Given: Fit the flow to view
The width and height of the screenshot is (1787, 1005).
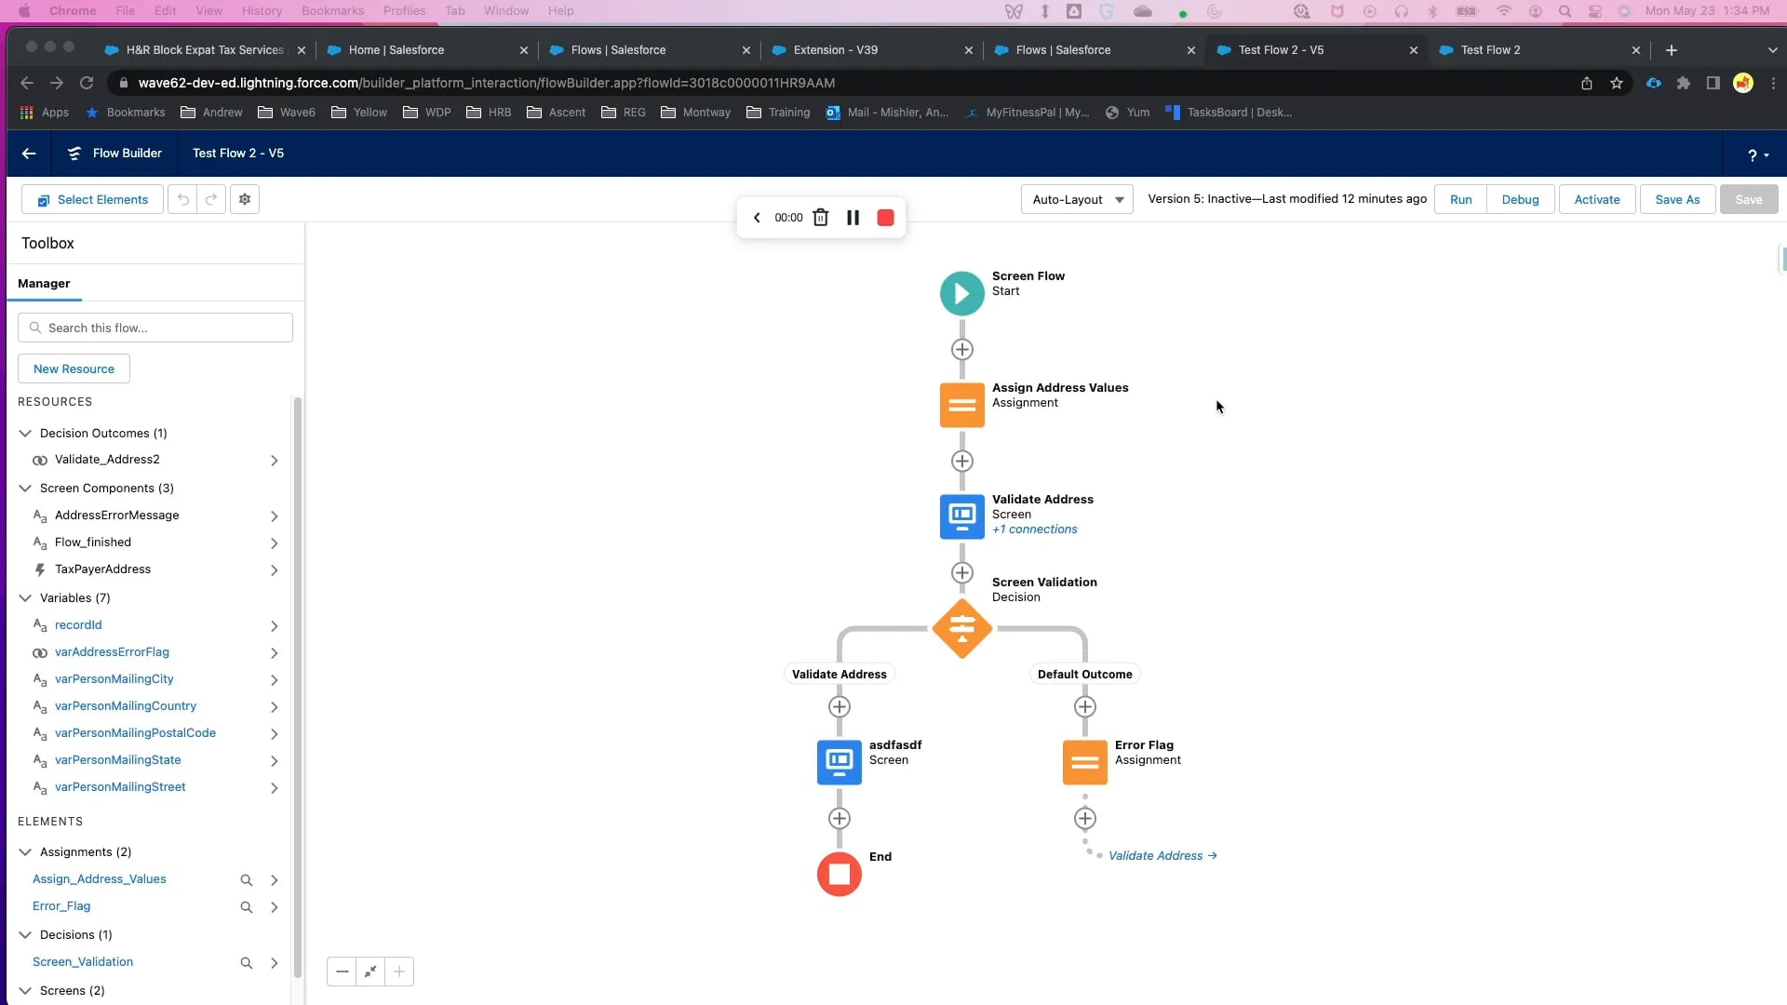Looking at the screenshot, I should click(x=370, y=971).
